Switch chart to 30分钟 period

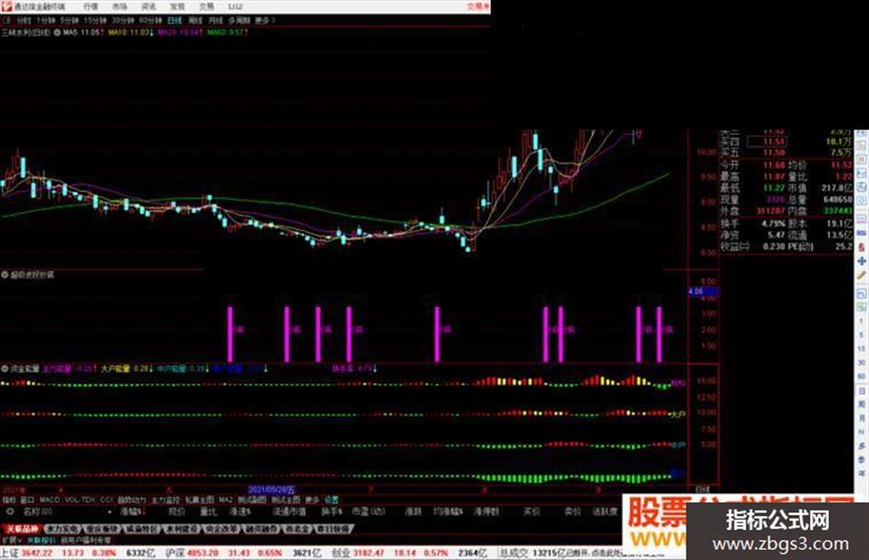122,20
